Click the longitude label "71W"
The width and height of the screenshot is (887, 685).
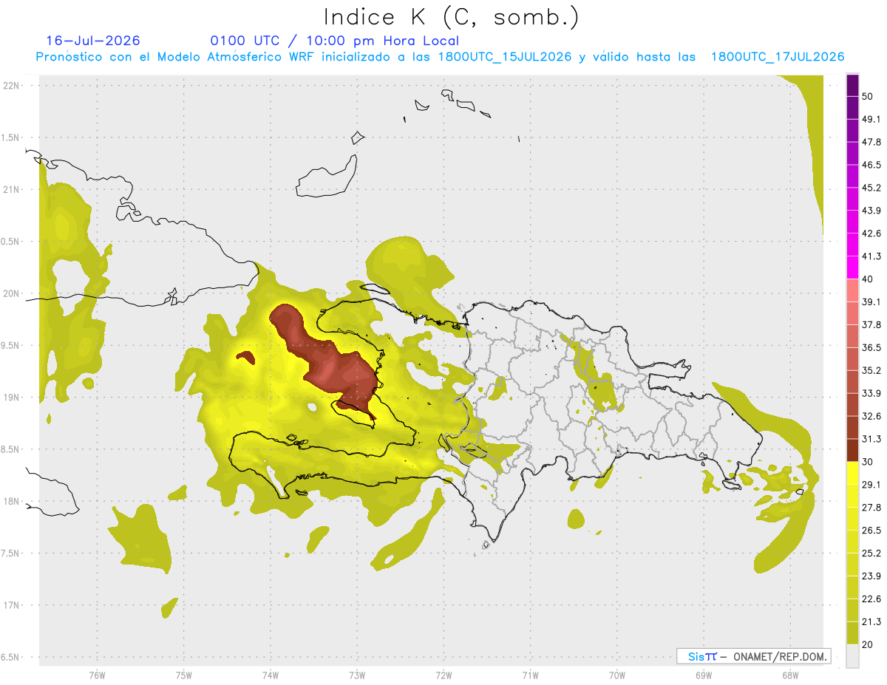[530, 675]
